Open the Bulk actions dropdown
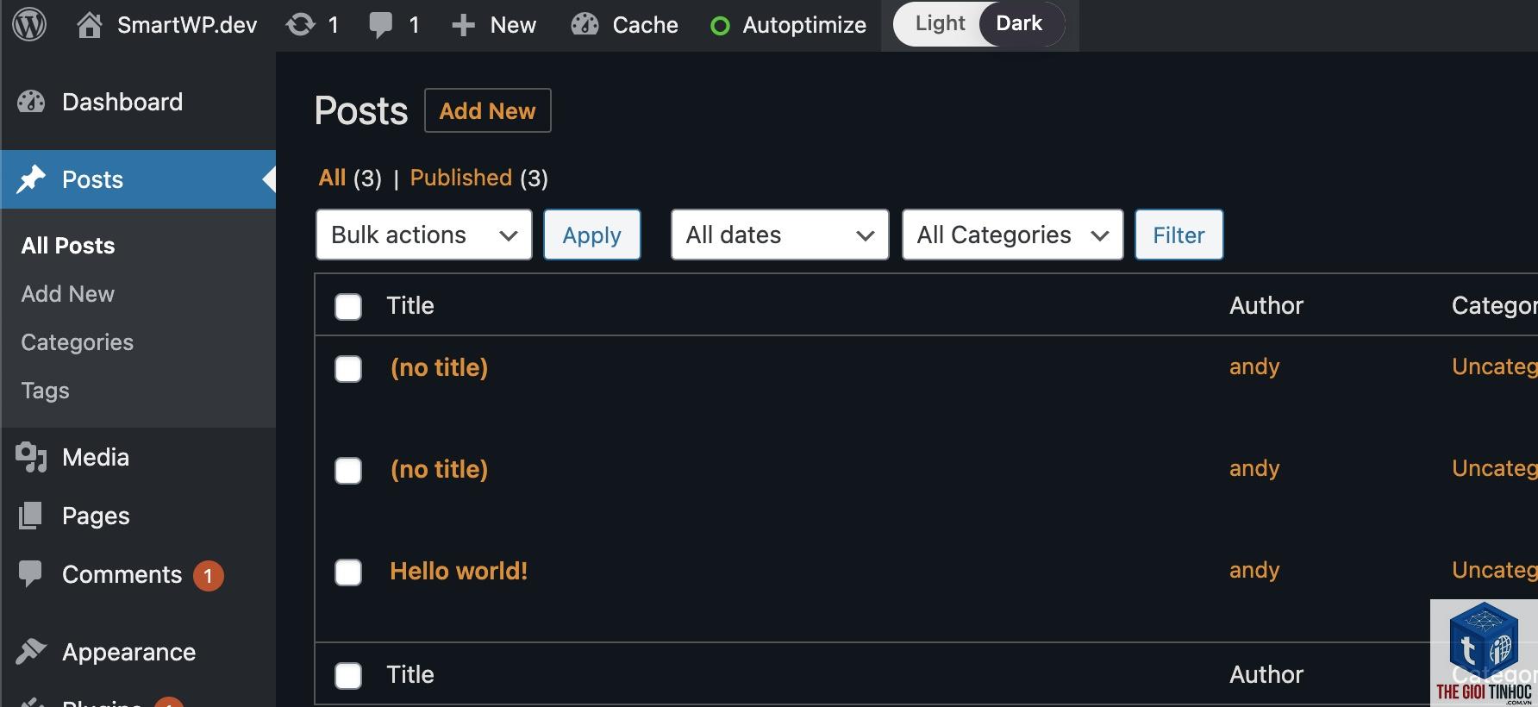 point(424,235)
